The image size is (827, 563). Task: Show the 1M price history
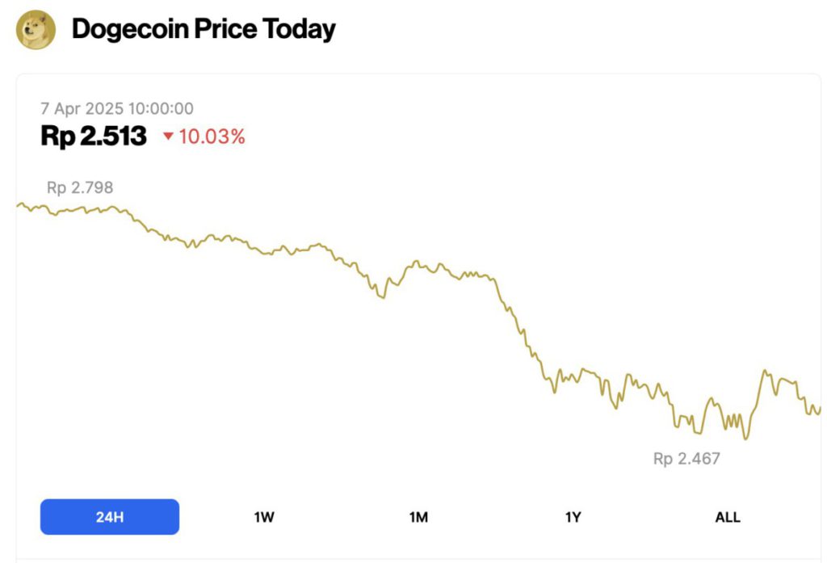(418, 517)
